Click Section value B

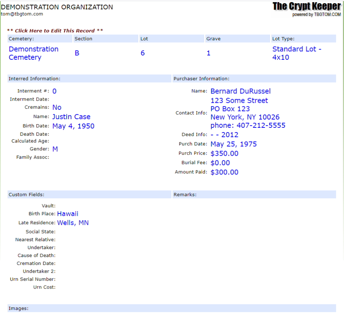[77, 53]
